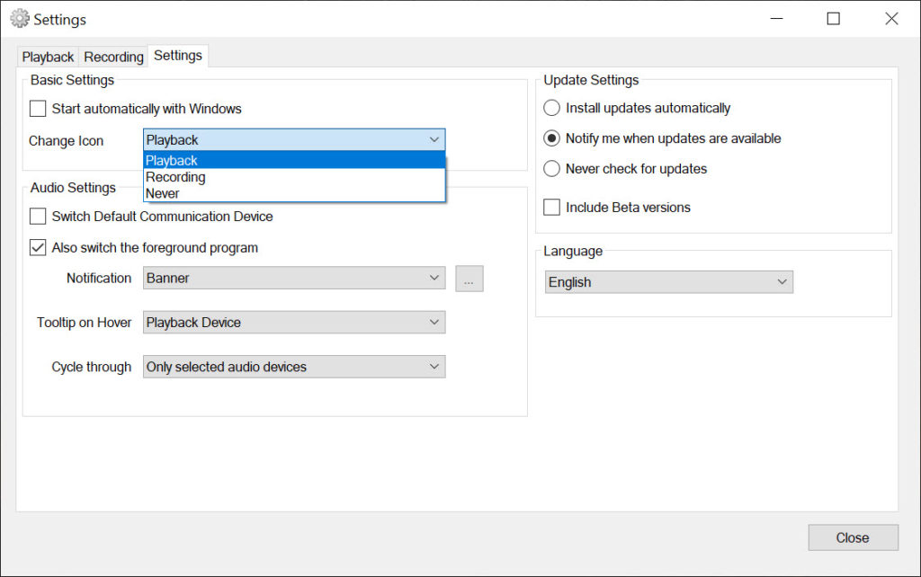Select Recording from Change Icon list
Image resolution: width=921 pixels, height=577 pixels.
tap(175, 177)
